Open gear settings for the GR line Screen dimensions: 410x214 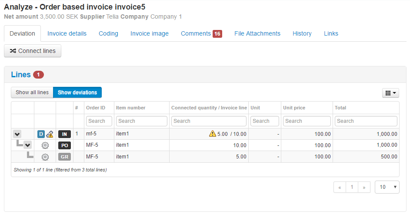pyautogui.click(x=45, y=157)
